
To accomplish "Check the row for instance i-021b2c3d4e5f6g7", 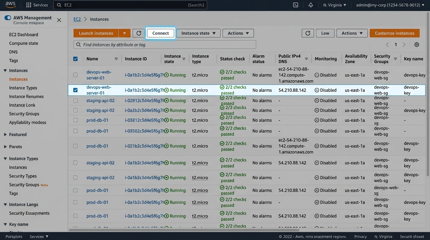I will coord(75,146).
